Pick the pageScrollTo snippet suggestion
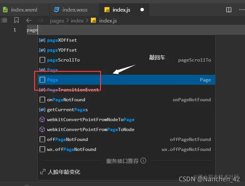Screen dimensions: 245x186 click(x=126, y=60)
